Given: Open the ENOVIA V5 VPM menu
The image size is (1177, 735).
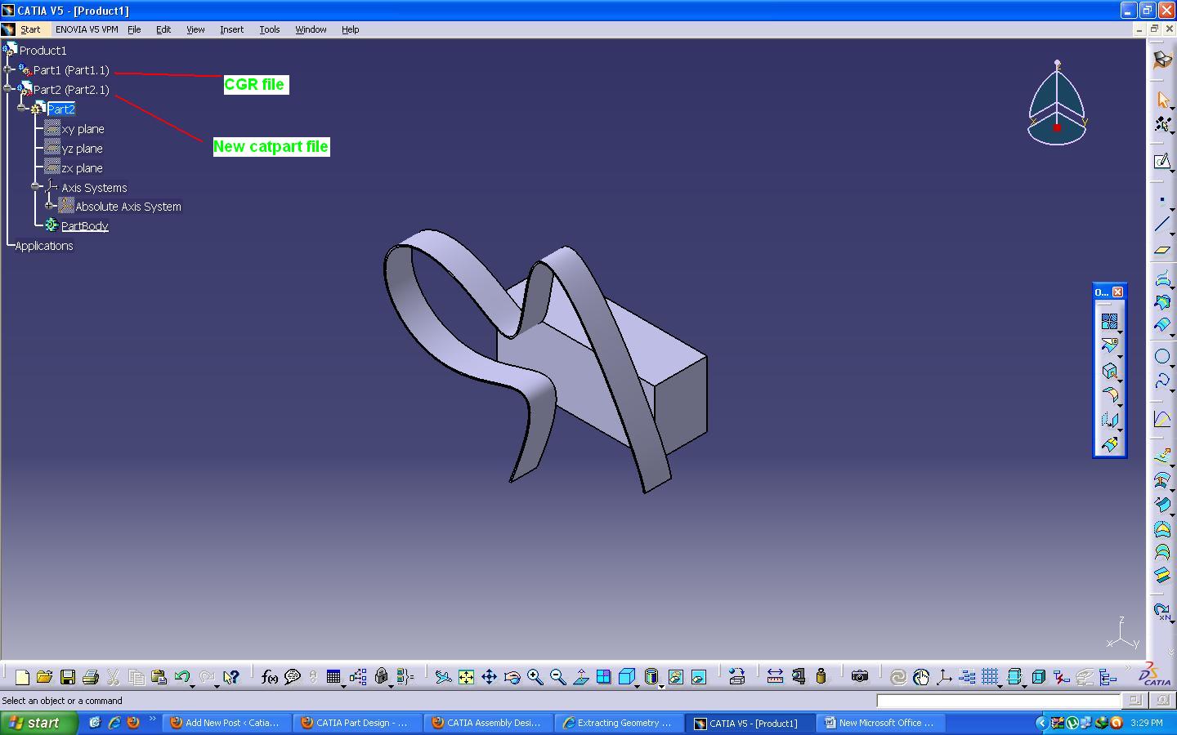Looking at the screenshot, I should pyautogui.click(x=87, y=29).
